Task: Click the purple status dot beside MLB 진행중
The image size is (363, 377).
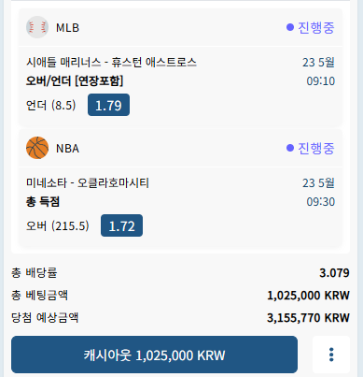Action: 290,27
